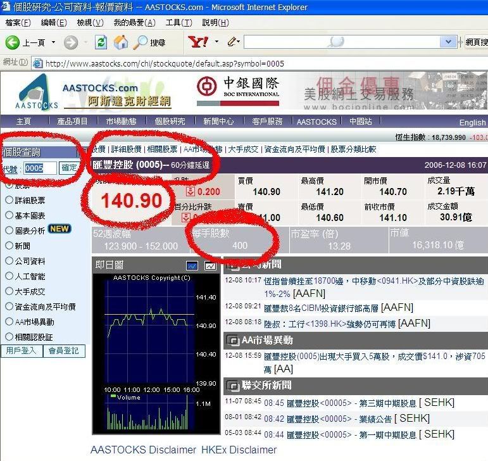488x461 pixels.
Task: Click the magnifier Search icon in toolbar
Action: coord(140,42)
